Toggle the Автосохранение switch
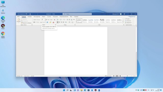 pyautogui.click(x=27, y=14)
